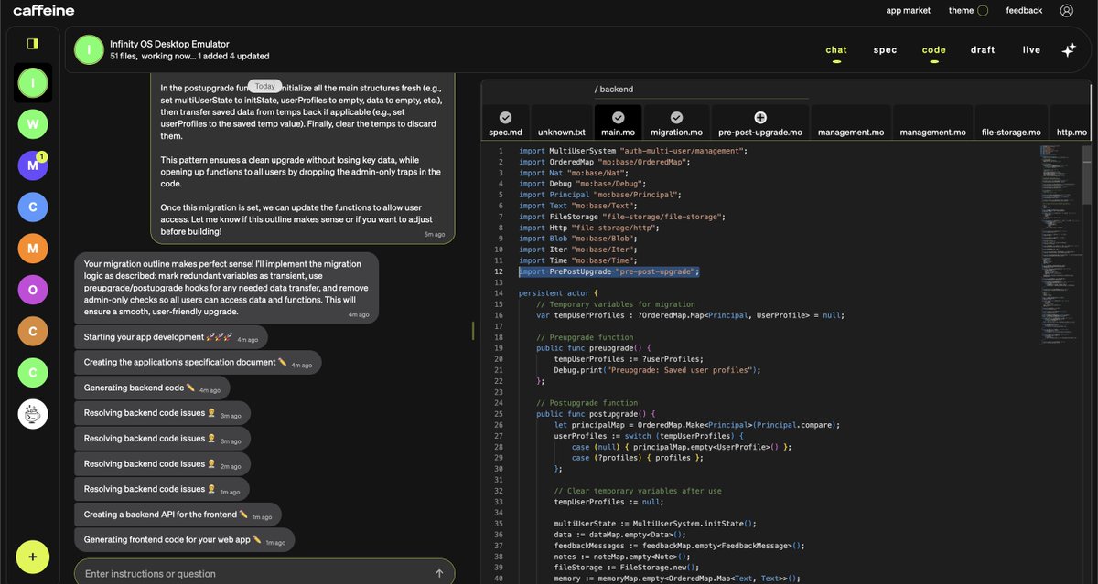Open the feedback link
Viewport: 1098px width, 584px height.
(x=1024, y=11)
